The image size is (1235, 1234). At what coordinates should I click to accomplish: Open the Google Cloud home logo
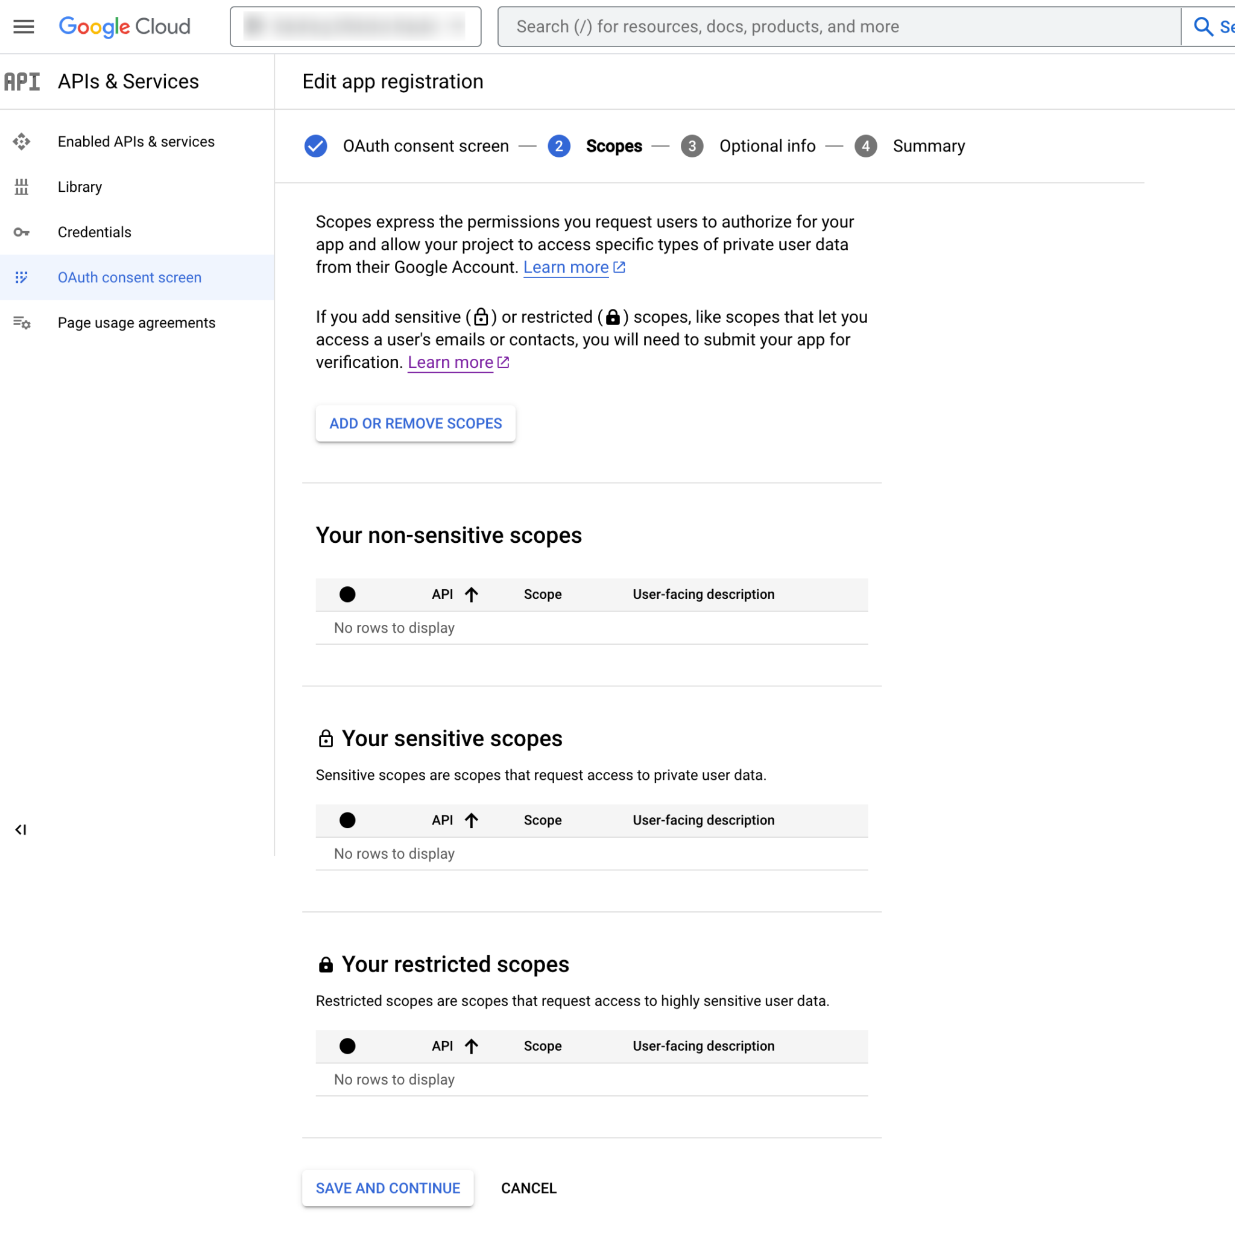coord(125,26)
